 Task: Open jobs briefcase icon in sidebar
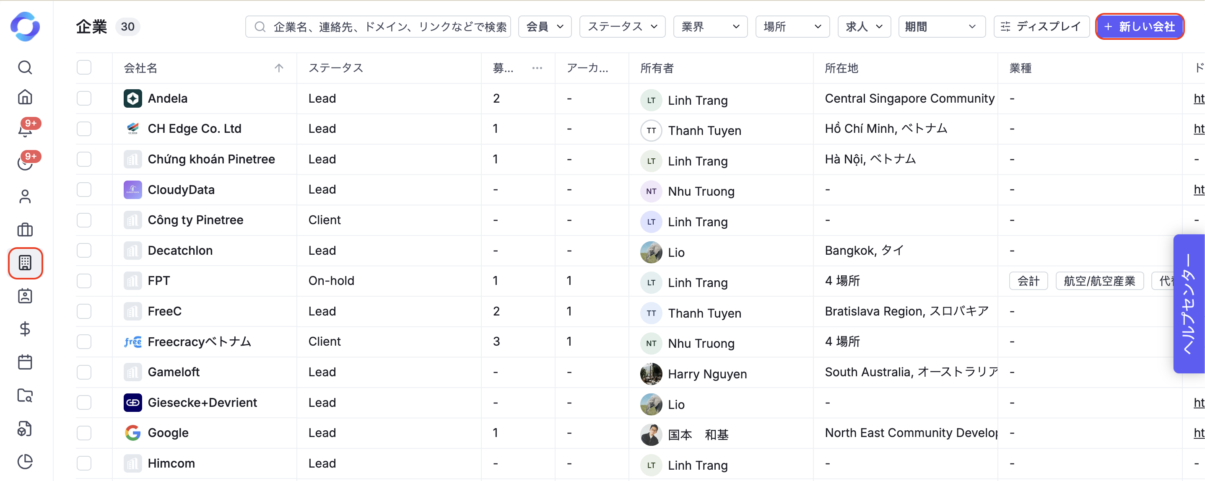25,230
